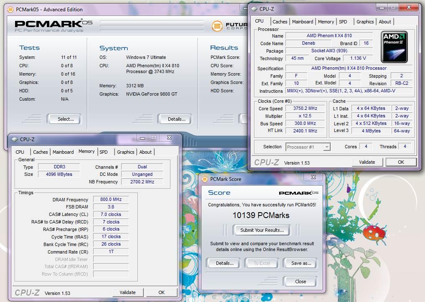Click the Channels # value Dual
This screenshot has height=302, width=425.
pyautogui.click(x=142, y=167)
